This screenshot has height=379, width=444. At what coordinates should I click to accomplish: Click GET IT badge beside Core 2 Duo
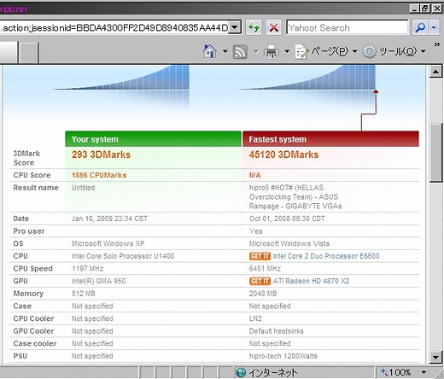[260, 256]
